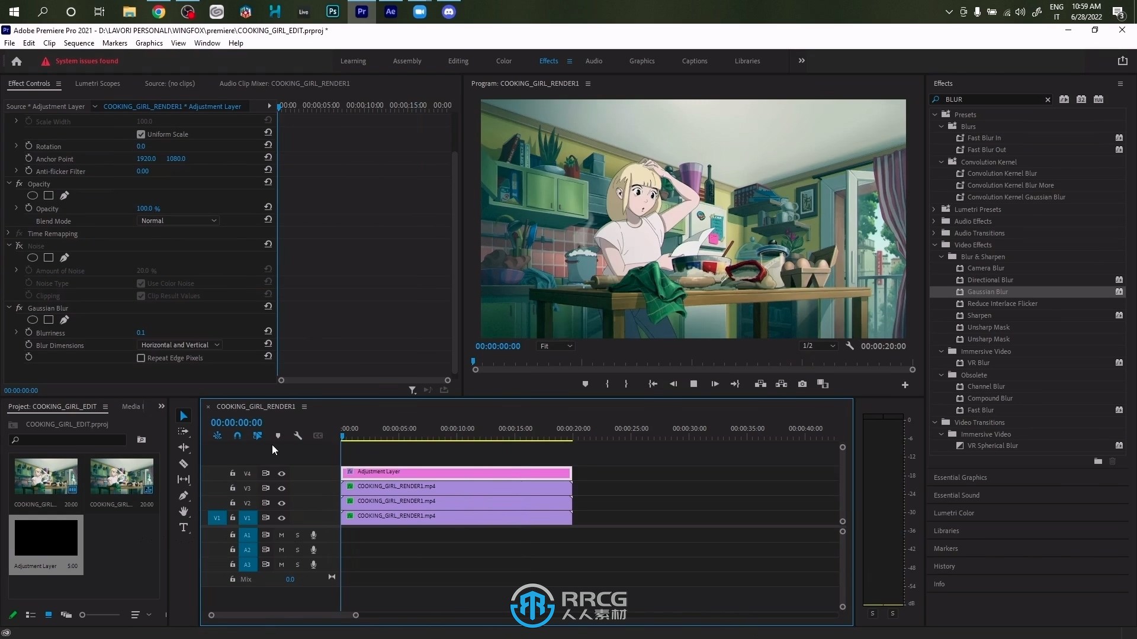Image resolution: width=1137 pixels, height=639 pixels.
Task: Step back one frame in Program monitor
Action: [x=673, y=384]
